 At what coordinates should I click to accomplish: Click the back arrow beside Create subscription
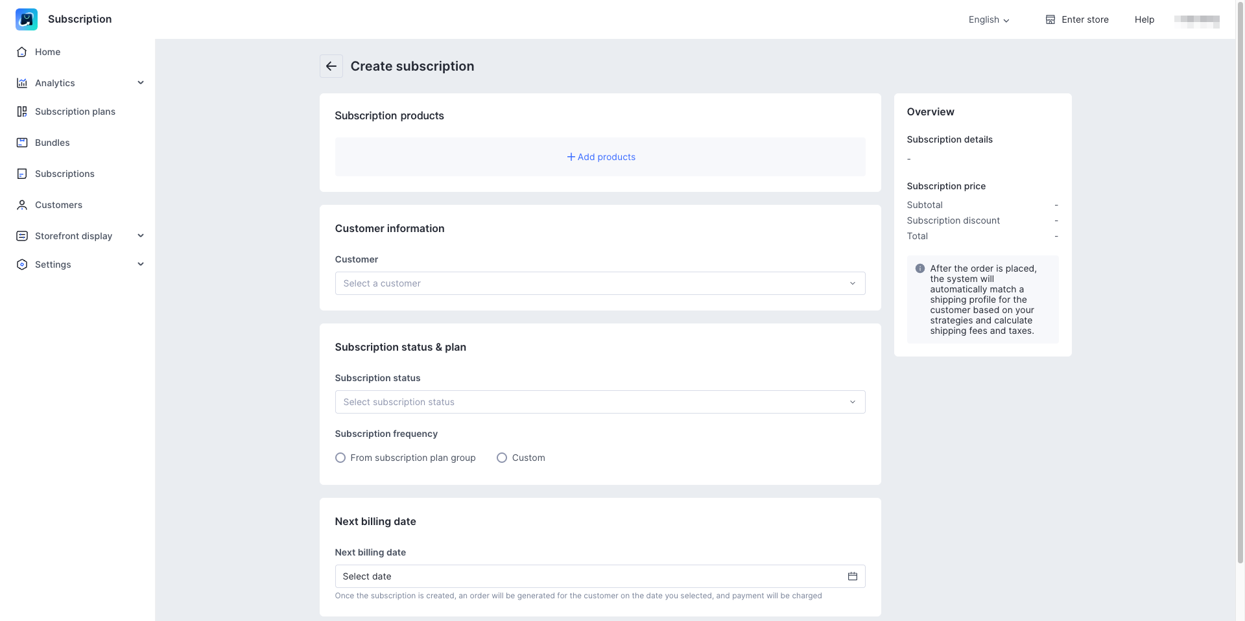[331, 66]
